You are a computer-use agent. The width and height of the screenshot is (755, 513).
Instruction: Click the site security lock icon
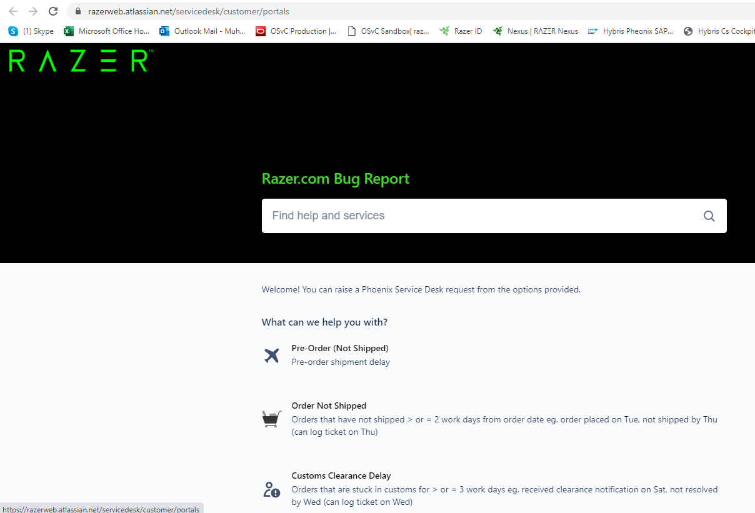point(77,11)
